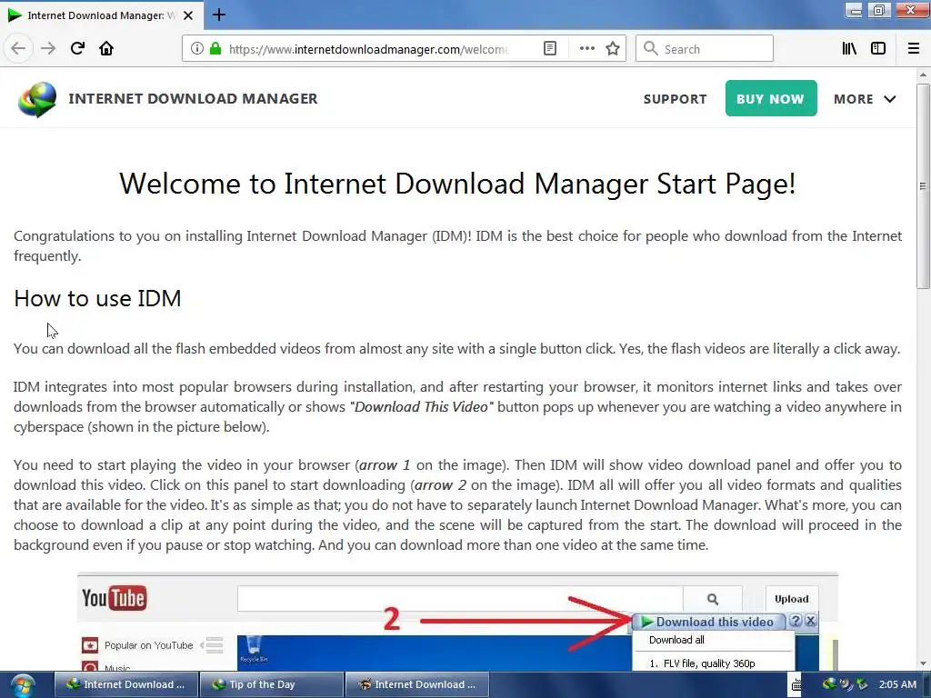The image size is (931, 698).
Task: Click the 2:05 AM taskbar clock
Action: [x=897, y=684]
